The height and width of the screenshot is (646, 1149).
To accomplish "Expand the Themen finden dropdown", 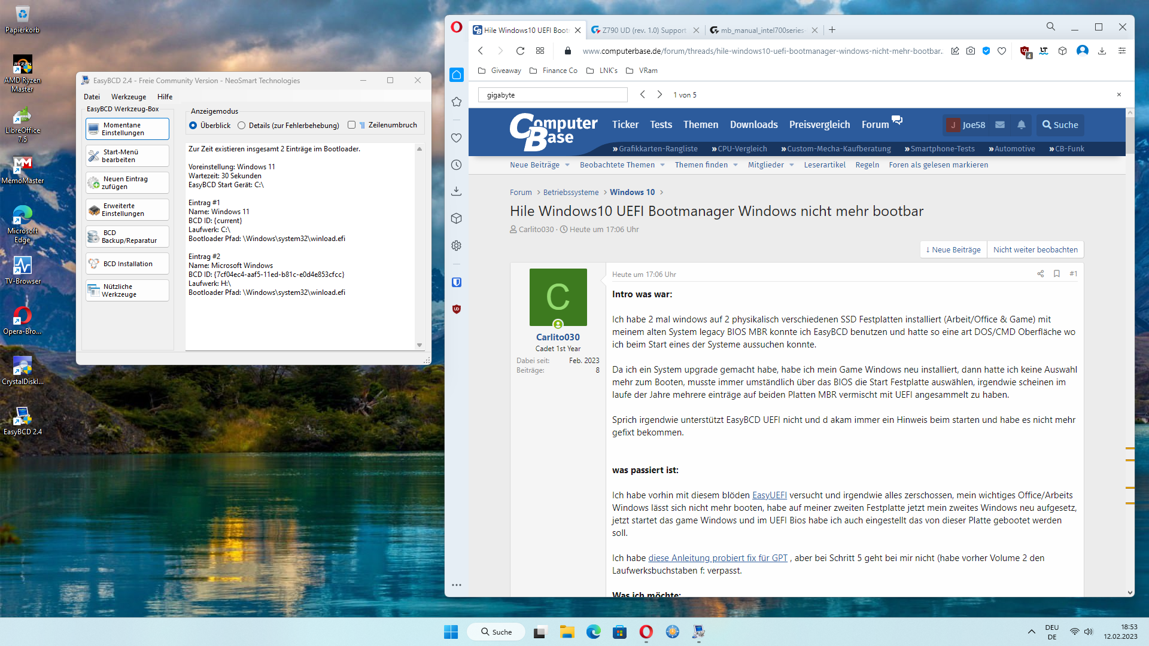I will point(735,165).
